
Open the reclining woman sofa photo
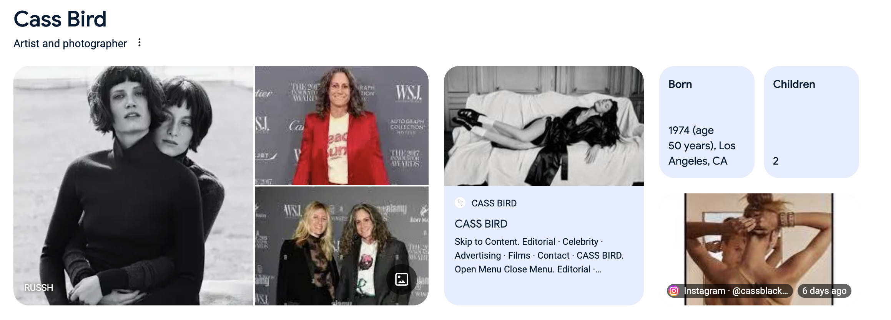pos(544,126)
